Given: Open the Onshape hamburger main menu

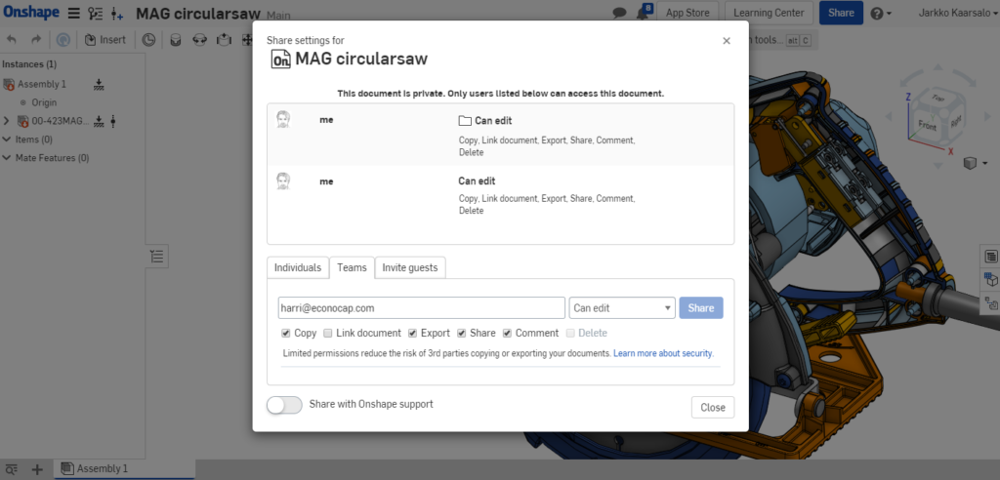Looking at the screenshot, I should point(74,13).
